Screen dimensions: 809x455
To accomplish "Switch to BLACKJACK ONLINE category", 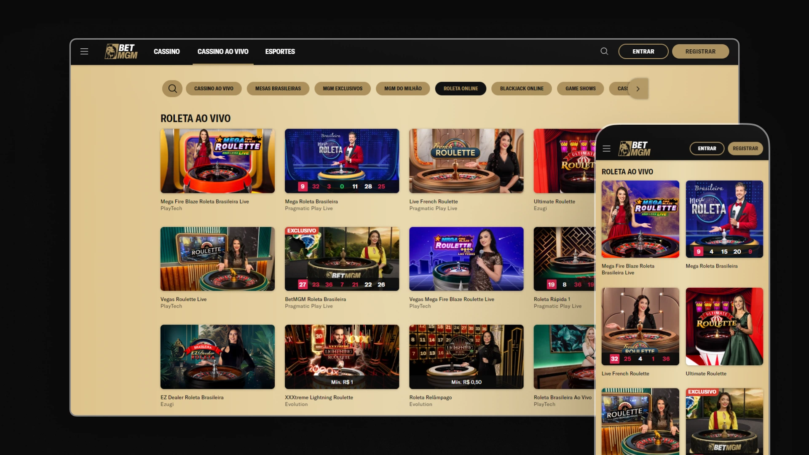I will [522, 88].
